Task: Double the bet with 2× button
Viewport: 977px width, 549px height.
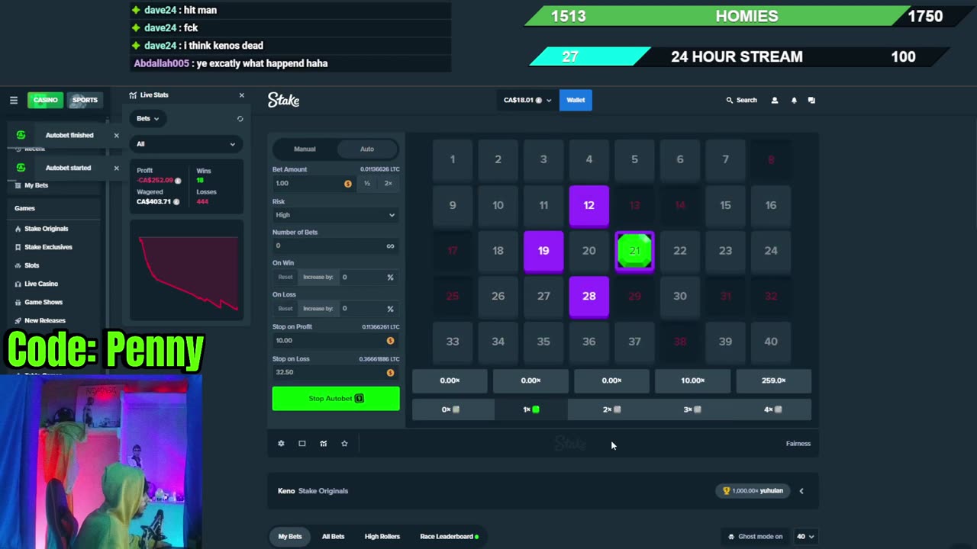Action: point(388,183)
